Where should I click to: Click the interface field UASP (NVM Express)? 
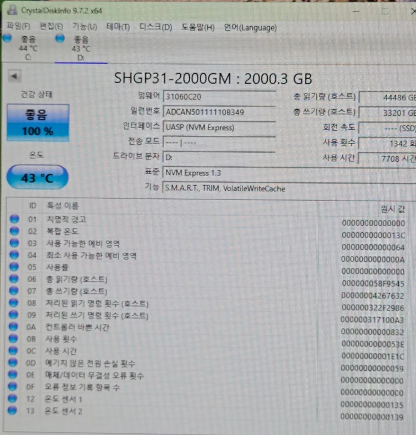point(219,127)
